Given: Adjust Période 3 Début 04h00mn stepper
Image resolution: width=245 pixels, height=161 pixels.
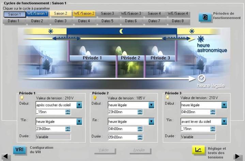Looking at the screenshot, I should [x=213, y=112].
